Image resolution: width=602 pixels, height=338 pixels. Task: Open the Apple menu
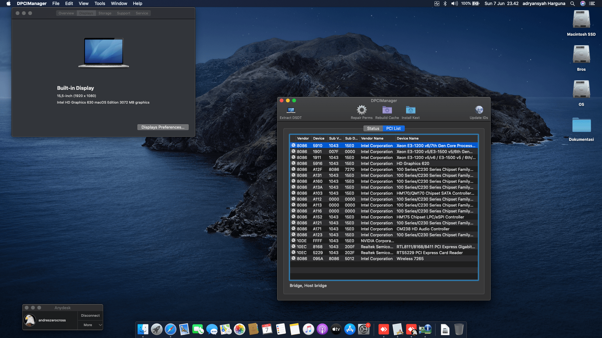coord(8,3)
